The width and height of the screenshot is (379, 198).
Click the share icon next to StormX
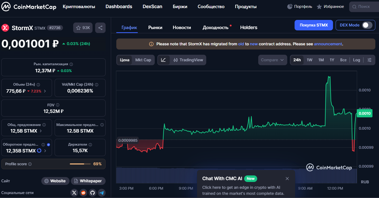point(100,28)
